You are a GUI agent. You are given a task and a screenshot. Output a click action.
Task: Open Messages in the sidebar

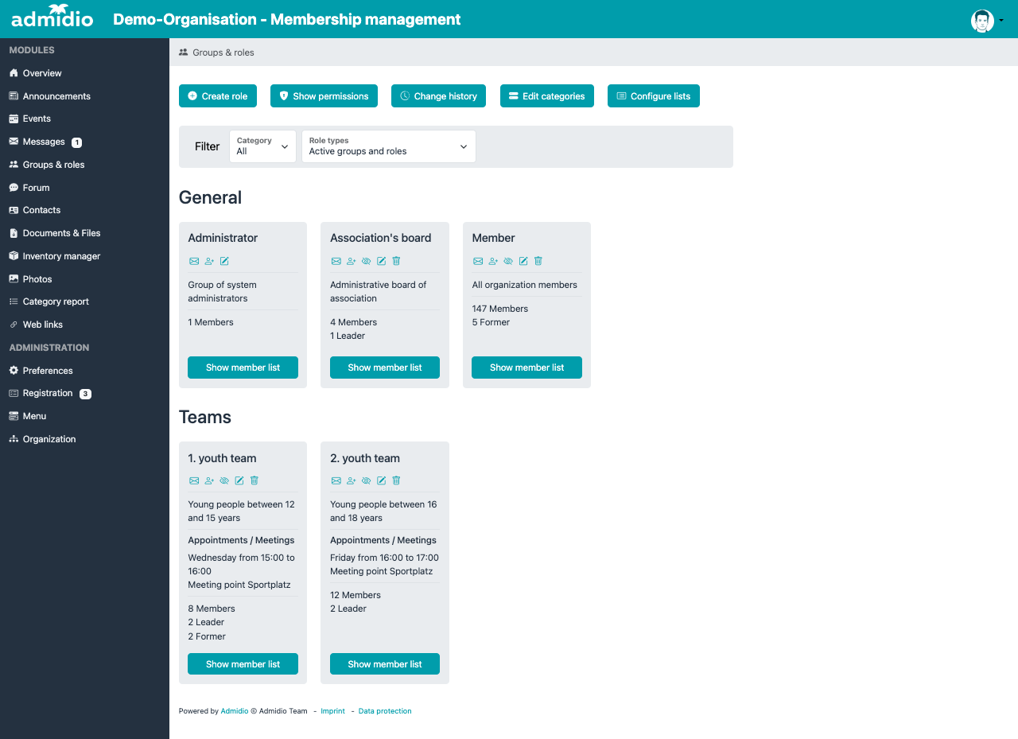point(44,142)
